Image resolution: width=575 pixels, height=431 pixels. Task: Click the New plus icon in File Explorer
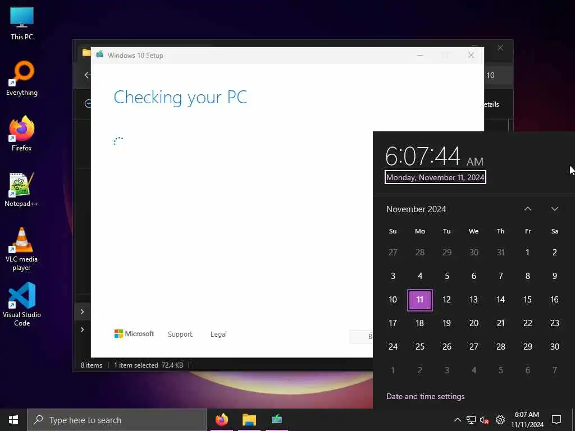tap(88, 104)
